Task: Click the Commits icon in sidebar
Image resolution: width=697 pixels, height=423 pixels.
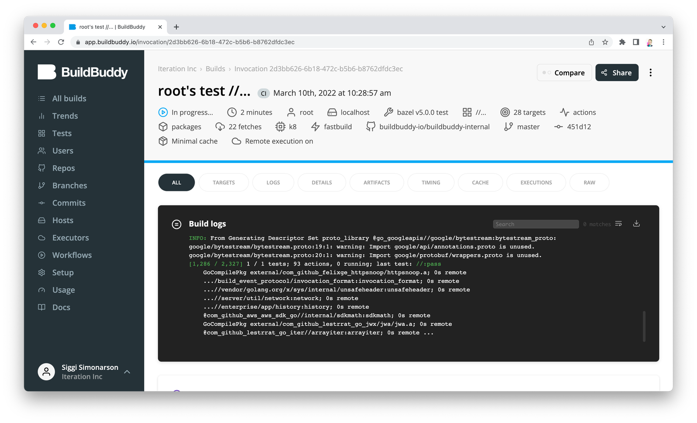Action: point(41,203)
